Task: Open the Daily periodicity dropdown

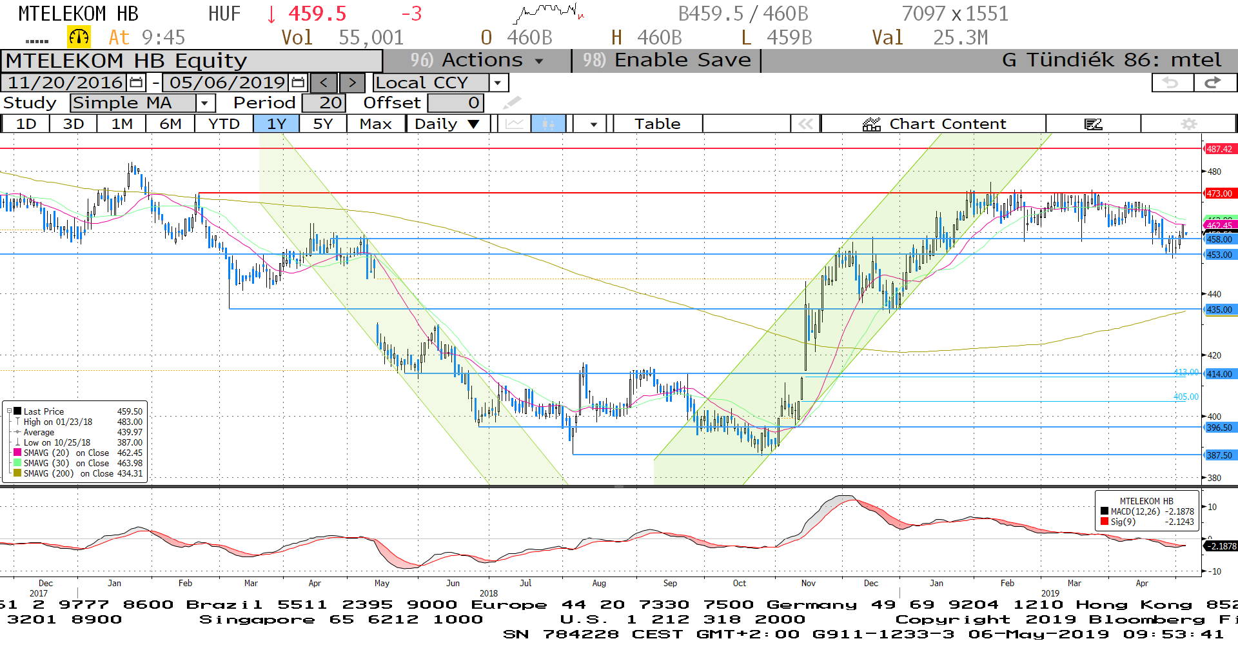Action: point(447,124)
